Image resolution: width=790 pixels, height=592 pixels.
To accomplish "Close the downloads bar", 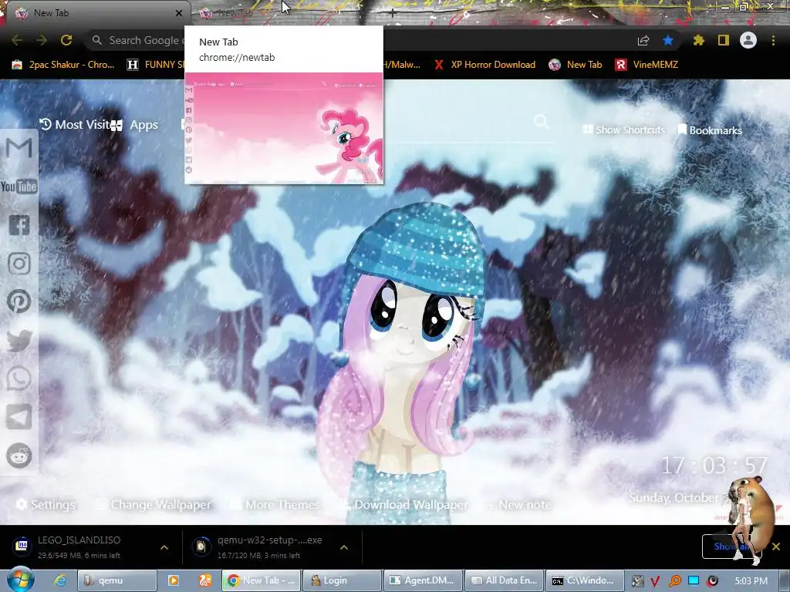I will [776, 547].
